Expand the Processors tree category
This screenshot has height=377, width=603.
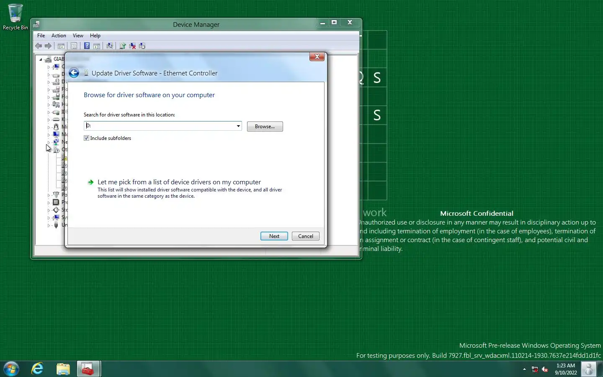pos(49,203)
